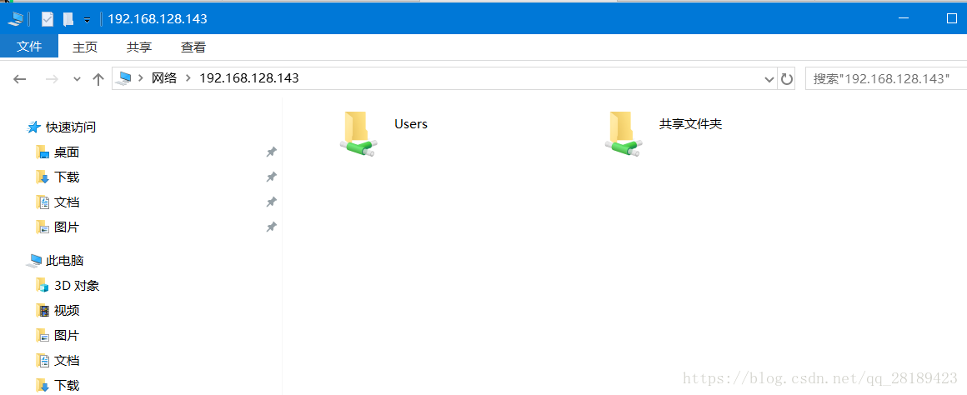Maximize the explorer window
967x395 pixels.
(952, 19)
